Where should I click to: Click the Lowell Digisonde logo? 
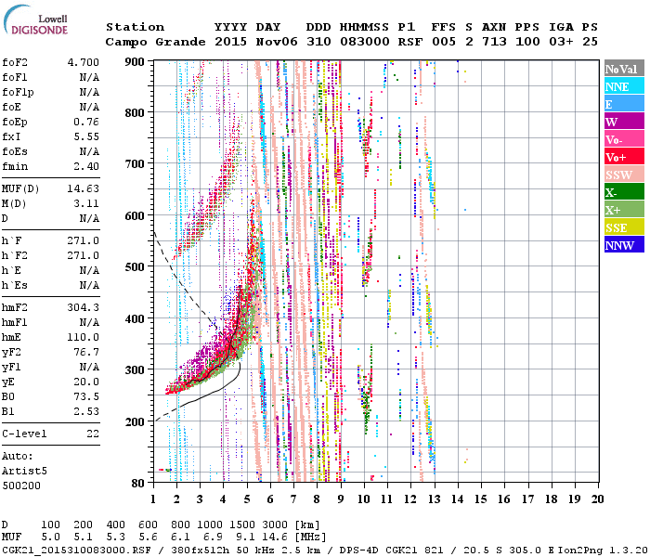[x=35, y=19]
